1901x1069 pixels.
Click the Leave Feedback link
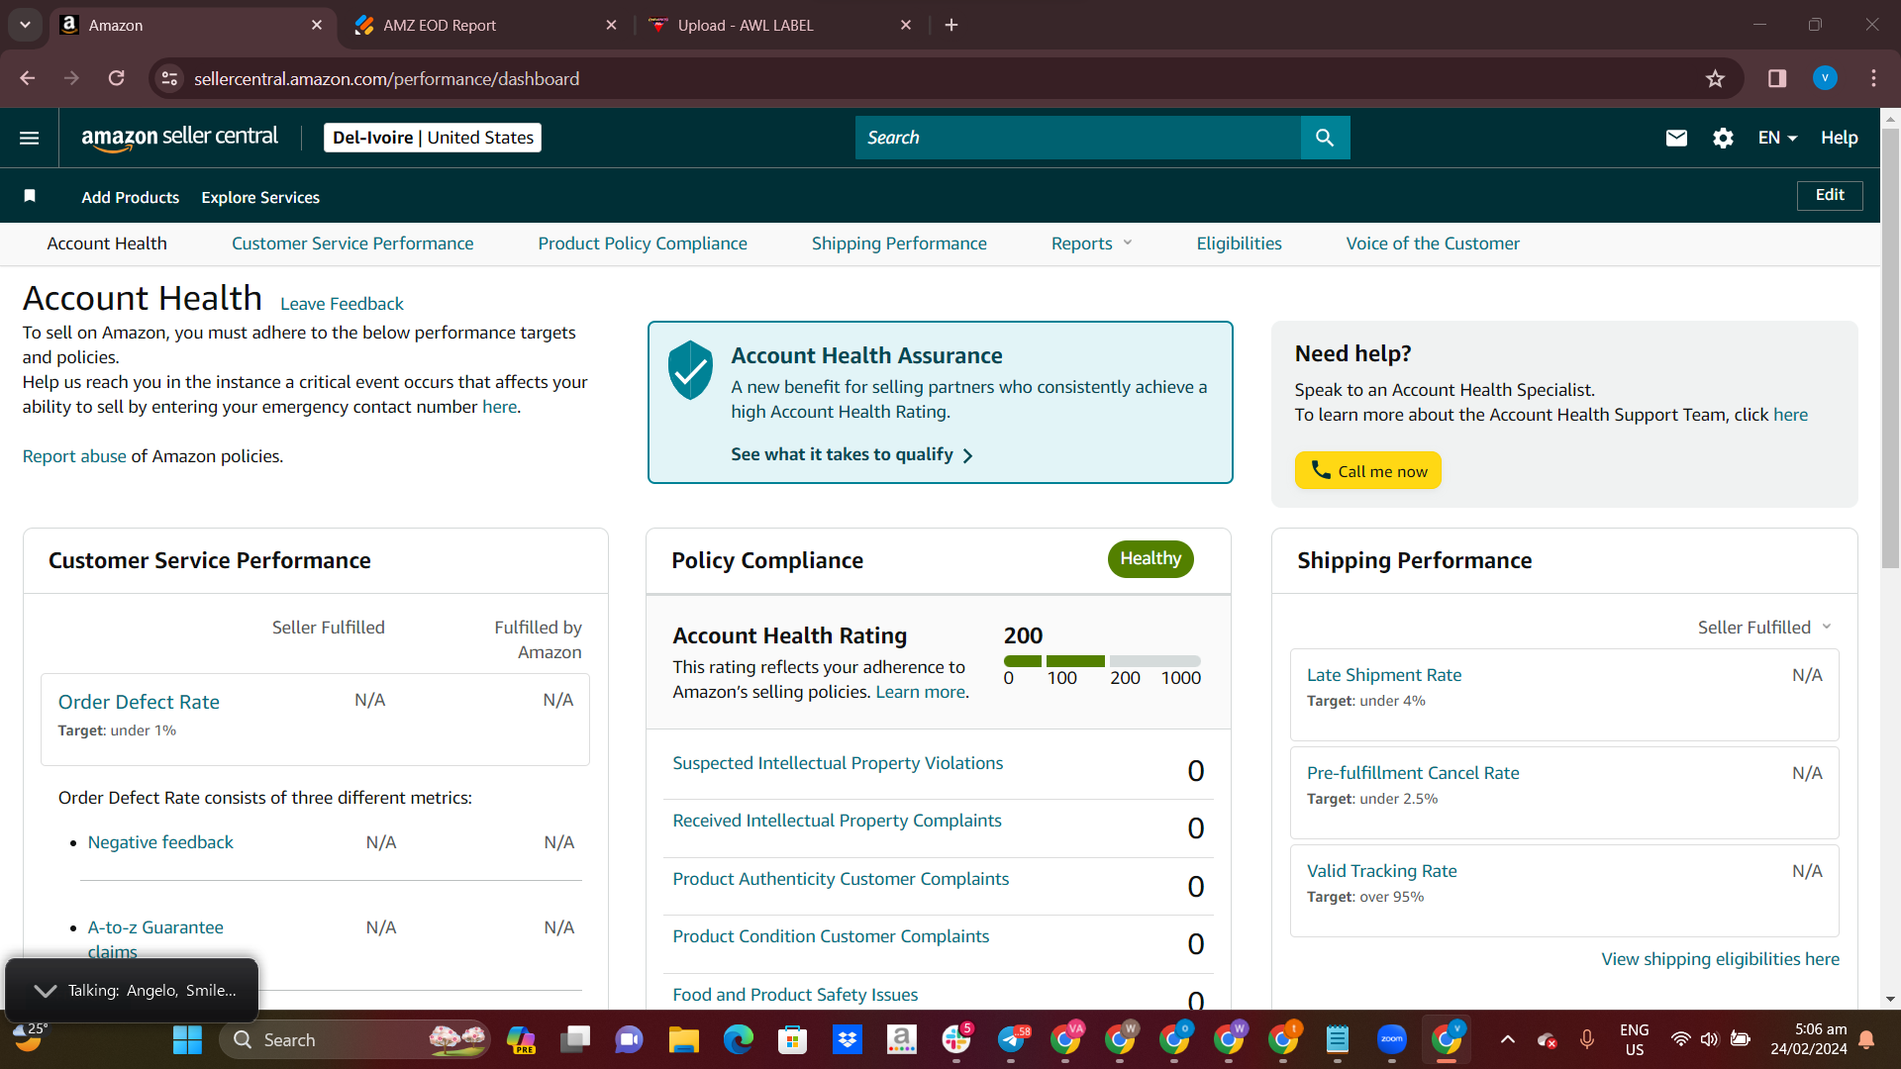click(342, 304)
